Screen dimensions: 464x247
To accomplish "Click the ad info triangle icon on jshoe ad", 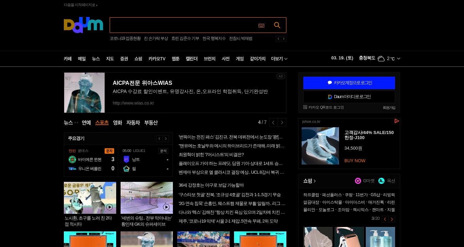I will click(396, 121).
